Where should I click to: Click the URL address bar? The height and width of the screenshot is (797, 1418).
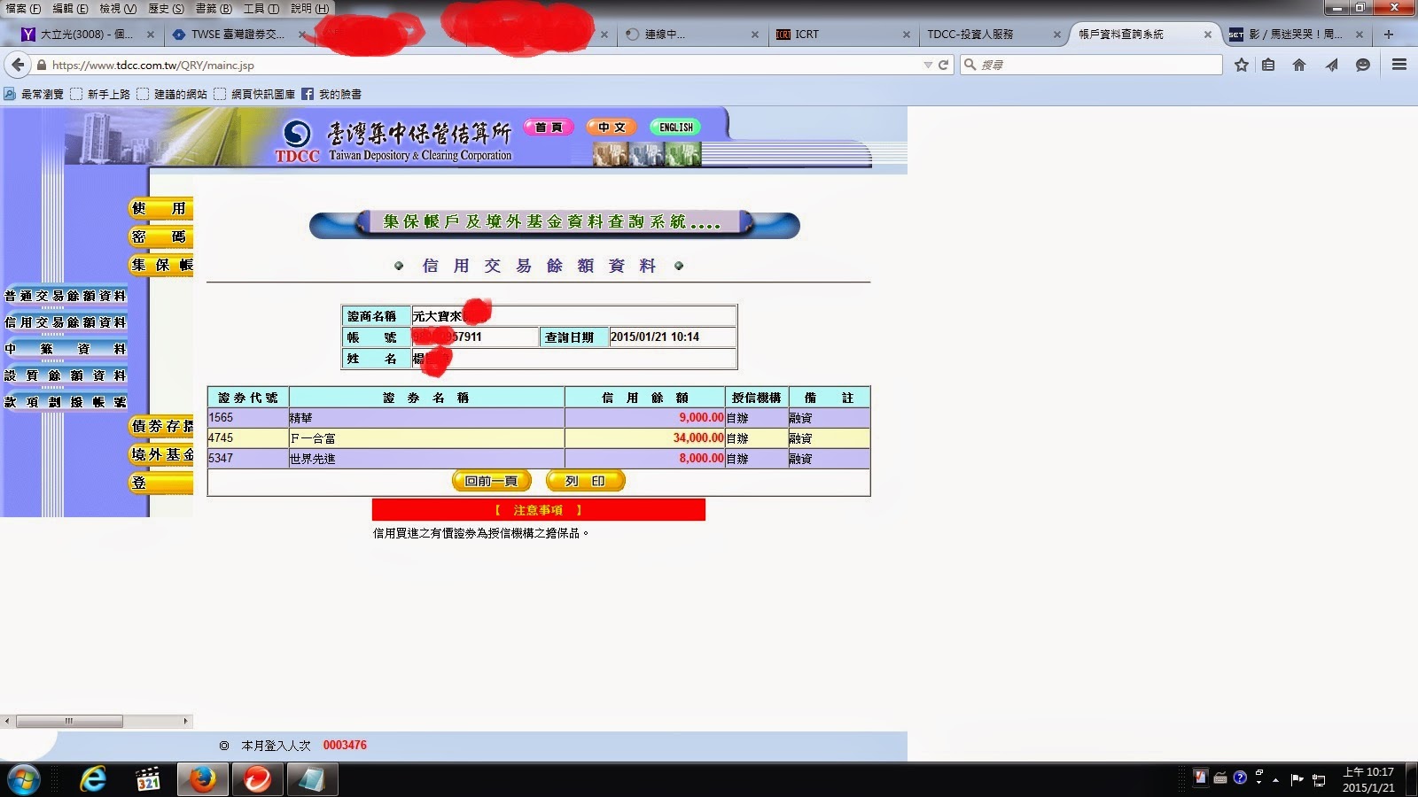click(483, 65)
